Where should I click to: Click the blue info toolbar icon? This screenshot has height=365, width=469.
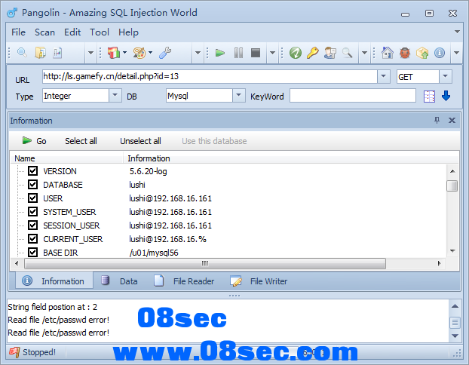click(x=440, y=53)
